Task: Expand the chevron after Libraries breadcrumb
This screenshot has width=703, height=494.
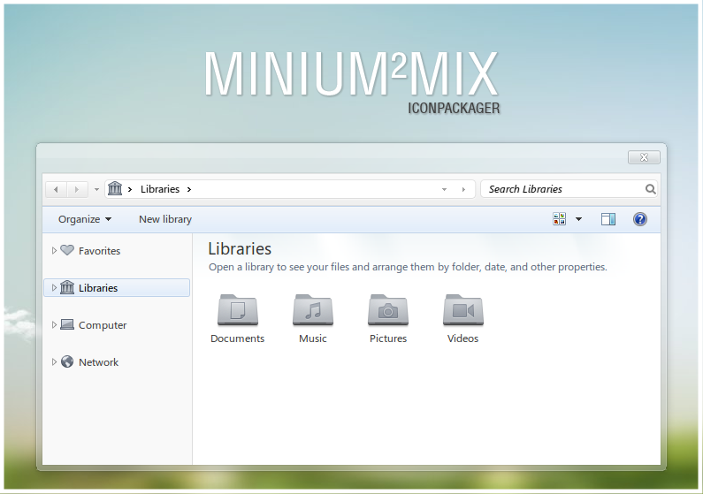Action: click(189, 189)
